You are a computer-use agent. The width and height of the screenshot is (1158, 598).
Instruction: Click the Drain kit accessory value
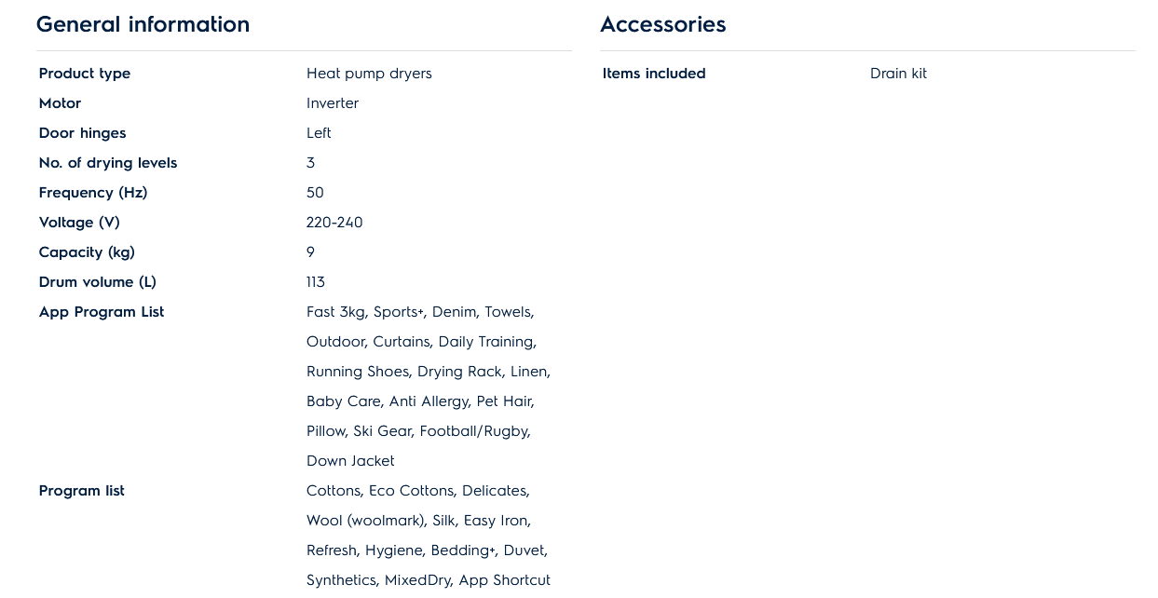[898, 74]
